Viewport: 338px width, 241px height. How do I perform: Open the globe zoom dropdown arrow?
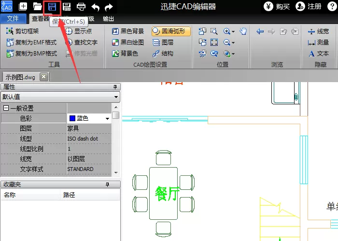(x=233, y=54)
